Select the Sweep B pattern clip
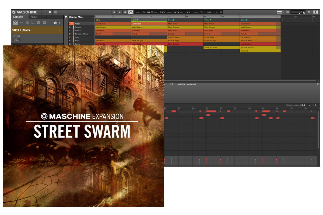Viewport: 323px width, 215px height. [x=260, y=51]
